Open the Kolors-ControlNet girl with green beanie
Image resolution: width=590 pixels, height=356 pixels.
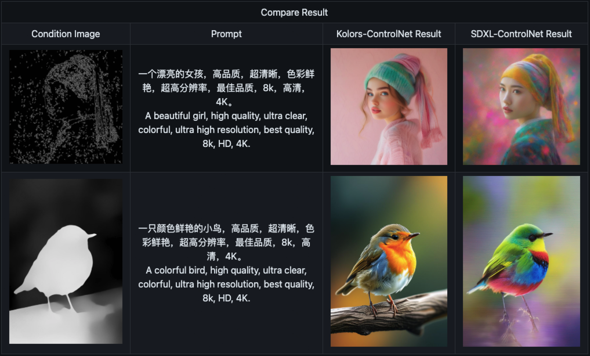pyautogui.click(x=389, y=107)
